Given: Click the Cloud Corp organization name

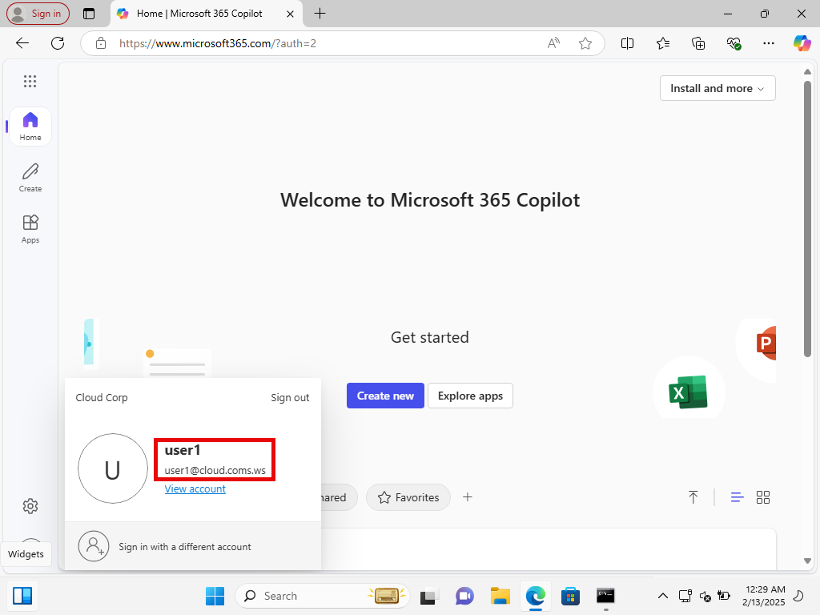Looking at the screenshot, I should 102,397.
